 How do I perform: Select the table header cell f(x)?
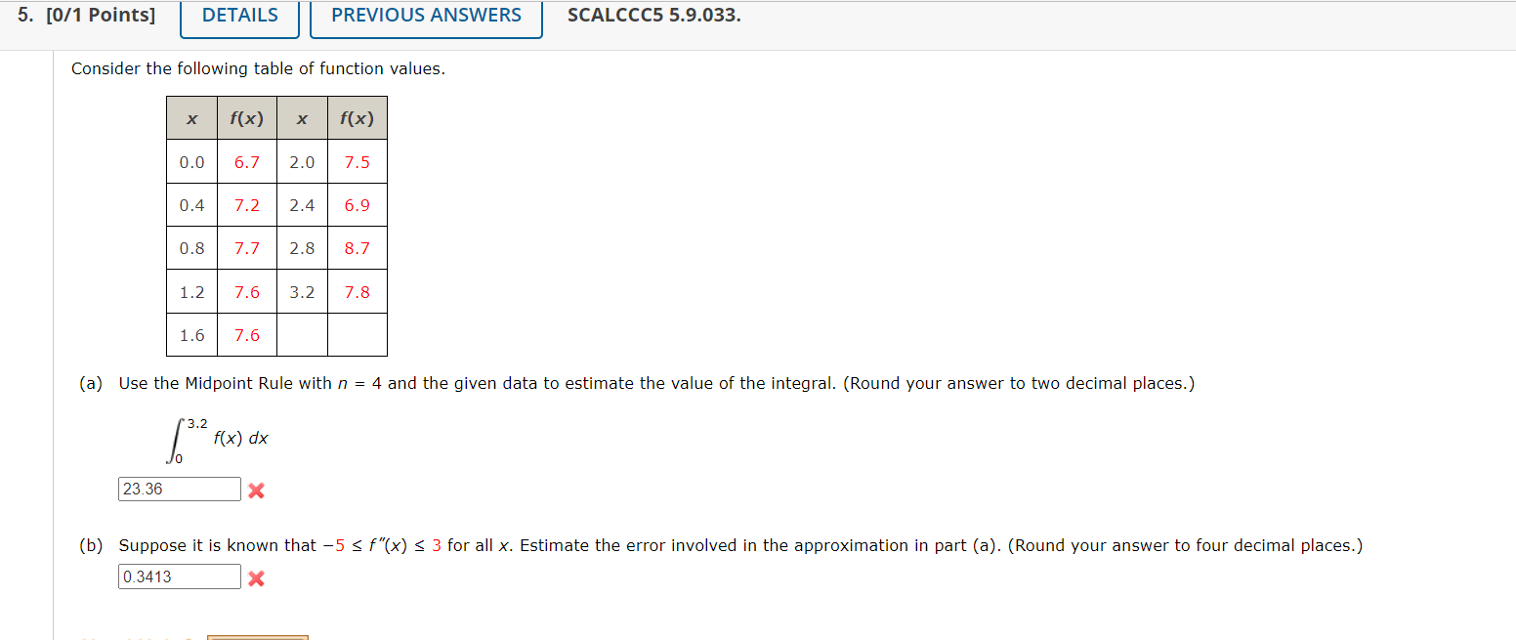[x=246, y=117]
